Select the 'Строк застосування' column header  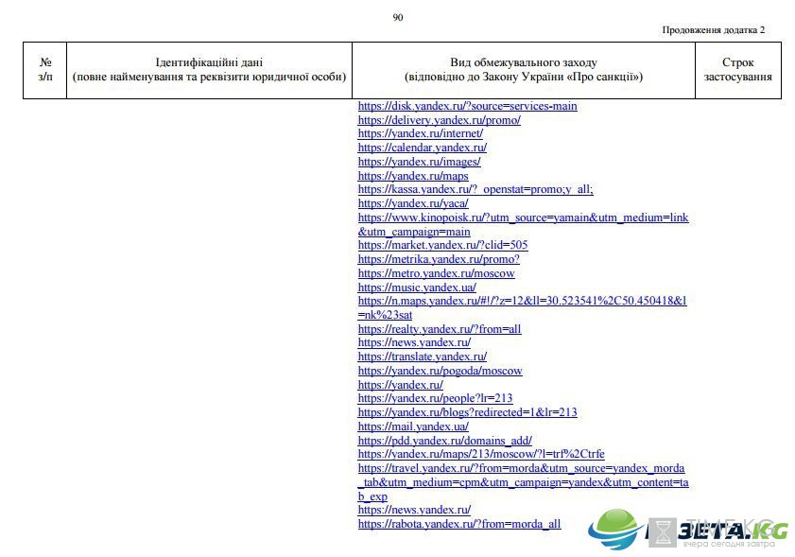click(x=737, y=69)
